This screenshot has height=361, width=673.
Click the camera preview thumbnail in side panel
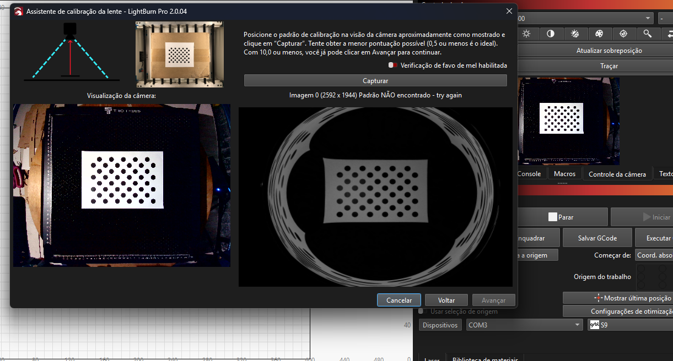coord(568,121)
